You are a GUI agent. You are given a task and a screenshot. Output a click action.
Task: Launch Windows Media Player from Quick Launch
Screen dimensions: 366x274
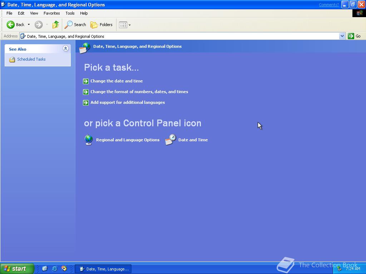(64, 269)
